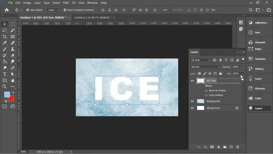Open the Image menu
273x154 pixels.
tap(27, 3)
